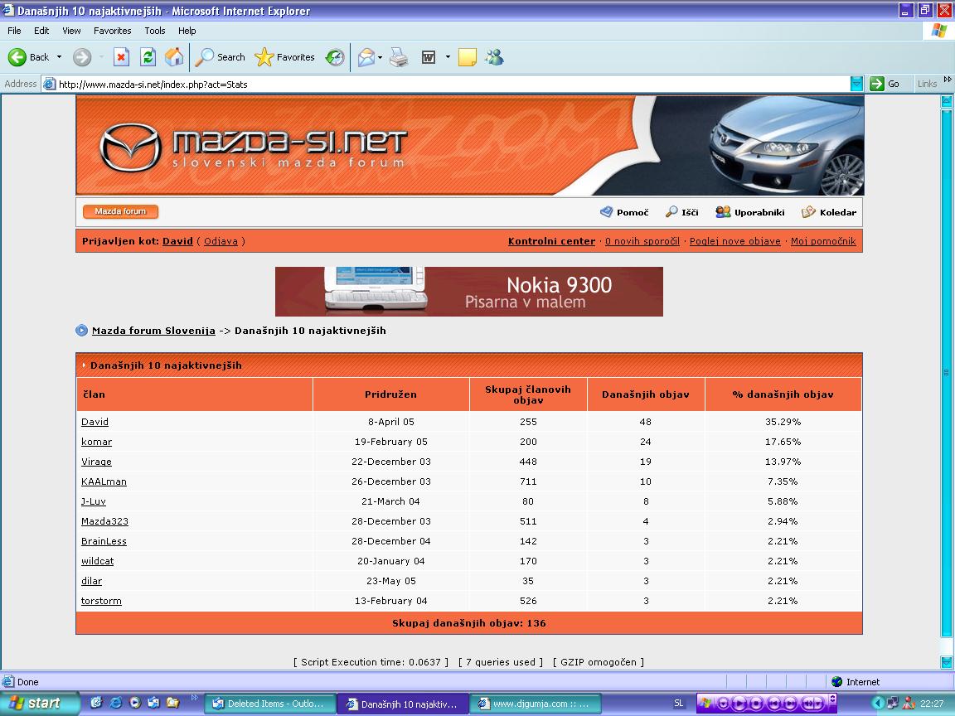Image resolution: width=955 pixels, height=716 pixels.
Task: Click the folder icon in quick launch
Action: tap(173, 703)
